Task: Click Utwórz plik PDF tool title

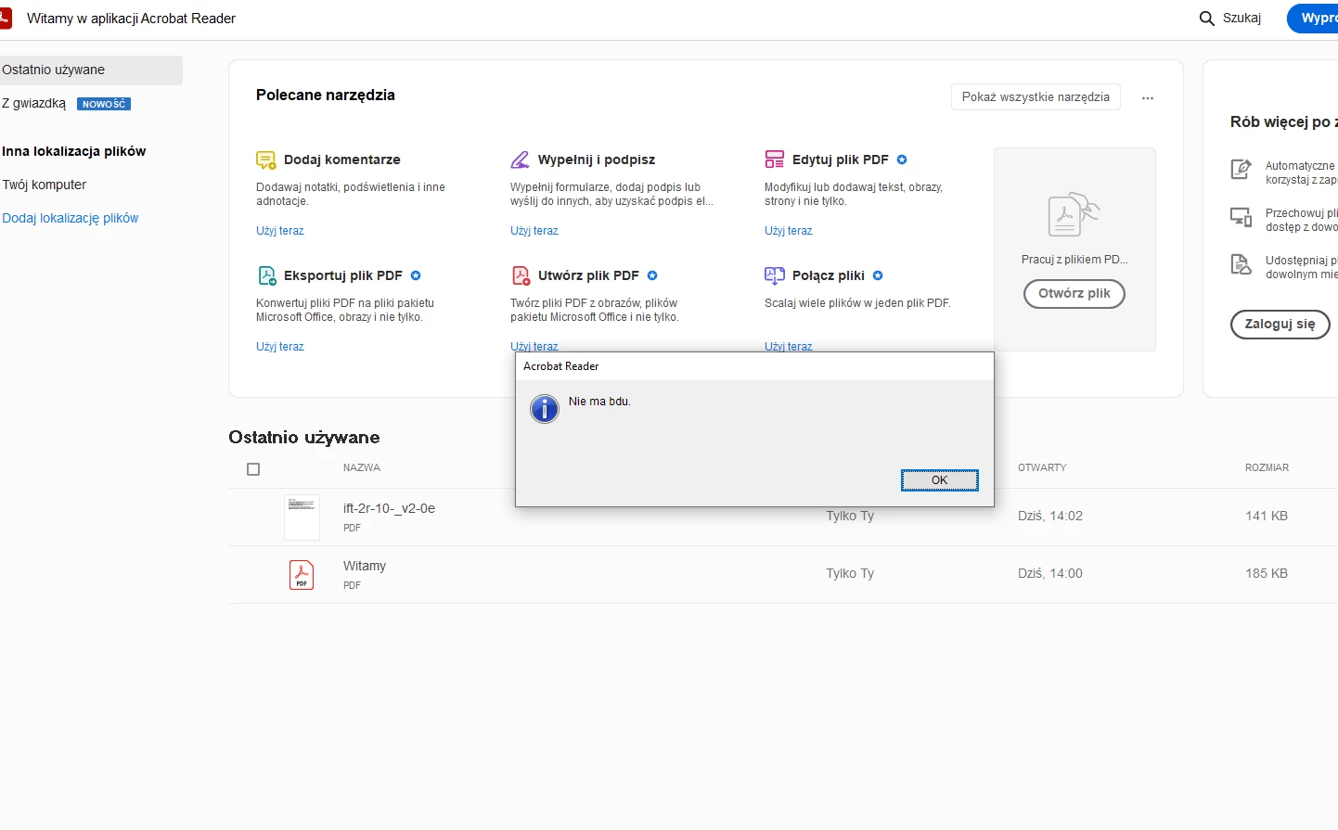Action: tap(588, 275)
